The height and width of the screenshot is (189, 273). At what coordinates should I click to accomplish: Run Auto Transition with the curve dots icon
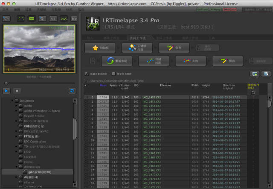point(154,61)
